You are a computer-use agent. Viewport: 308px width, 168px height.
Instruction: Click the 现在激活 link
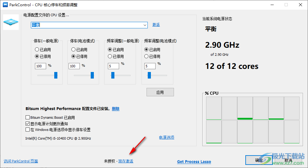point(126,161)
